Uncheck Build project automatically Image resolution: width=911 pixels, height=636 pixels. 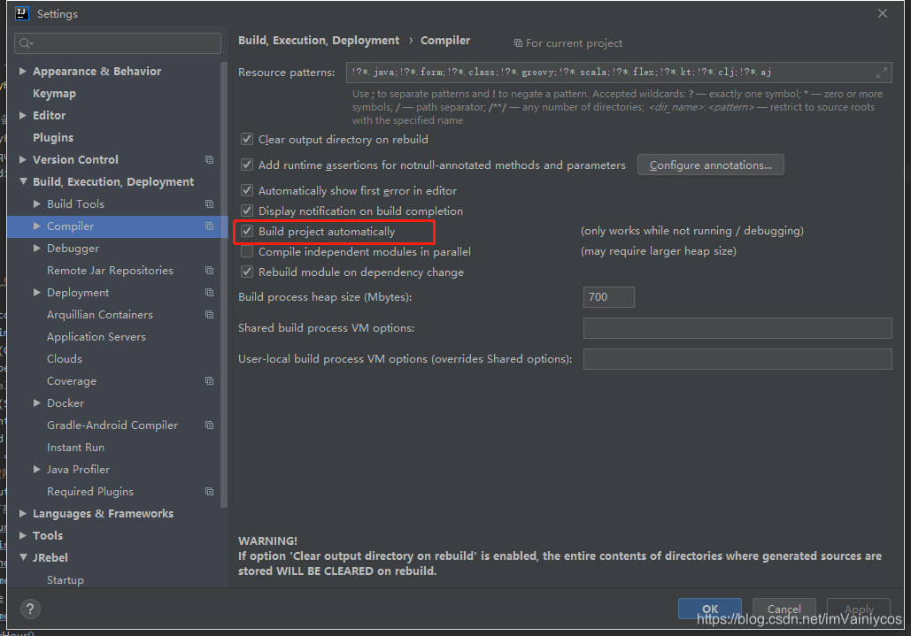[x=247, y=231]
